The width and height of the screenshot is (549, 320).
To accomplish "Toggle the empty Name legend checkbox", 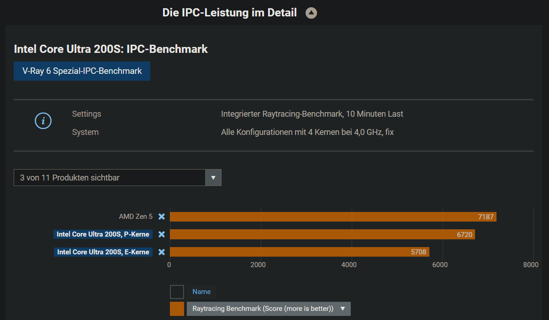I will pos(177,292).
